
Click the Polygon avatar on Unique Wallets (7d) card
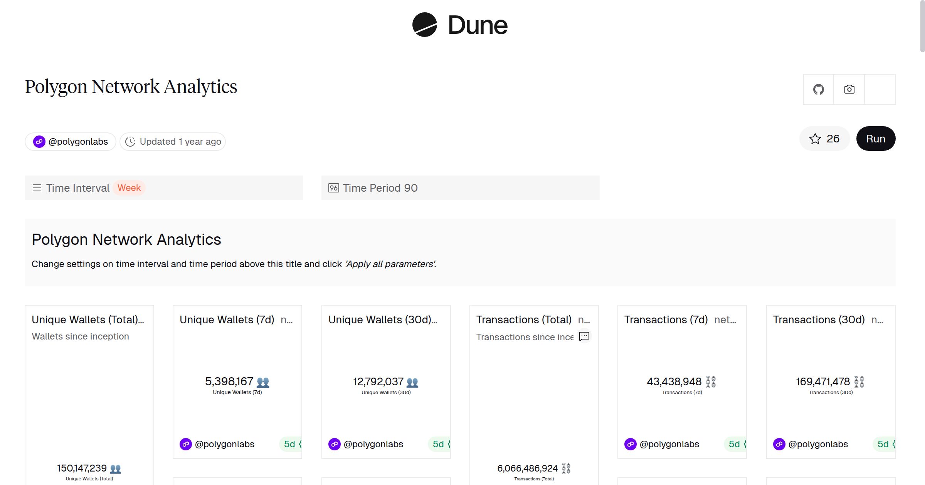click(x=185, y=444)
